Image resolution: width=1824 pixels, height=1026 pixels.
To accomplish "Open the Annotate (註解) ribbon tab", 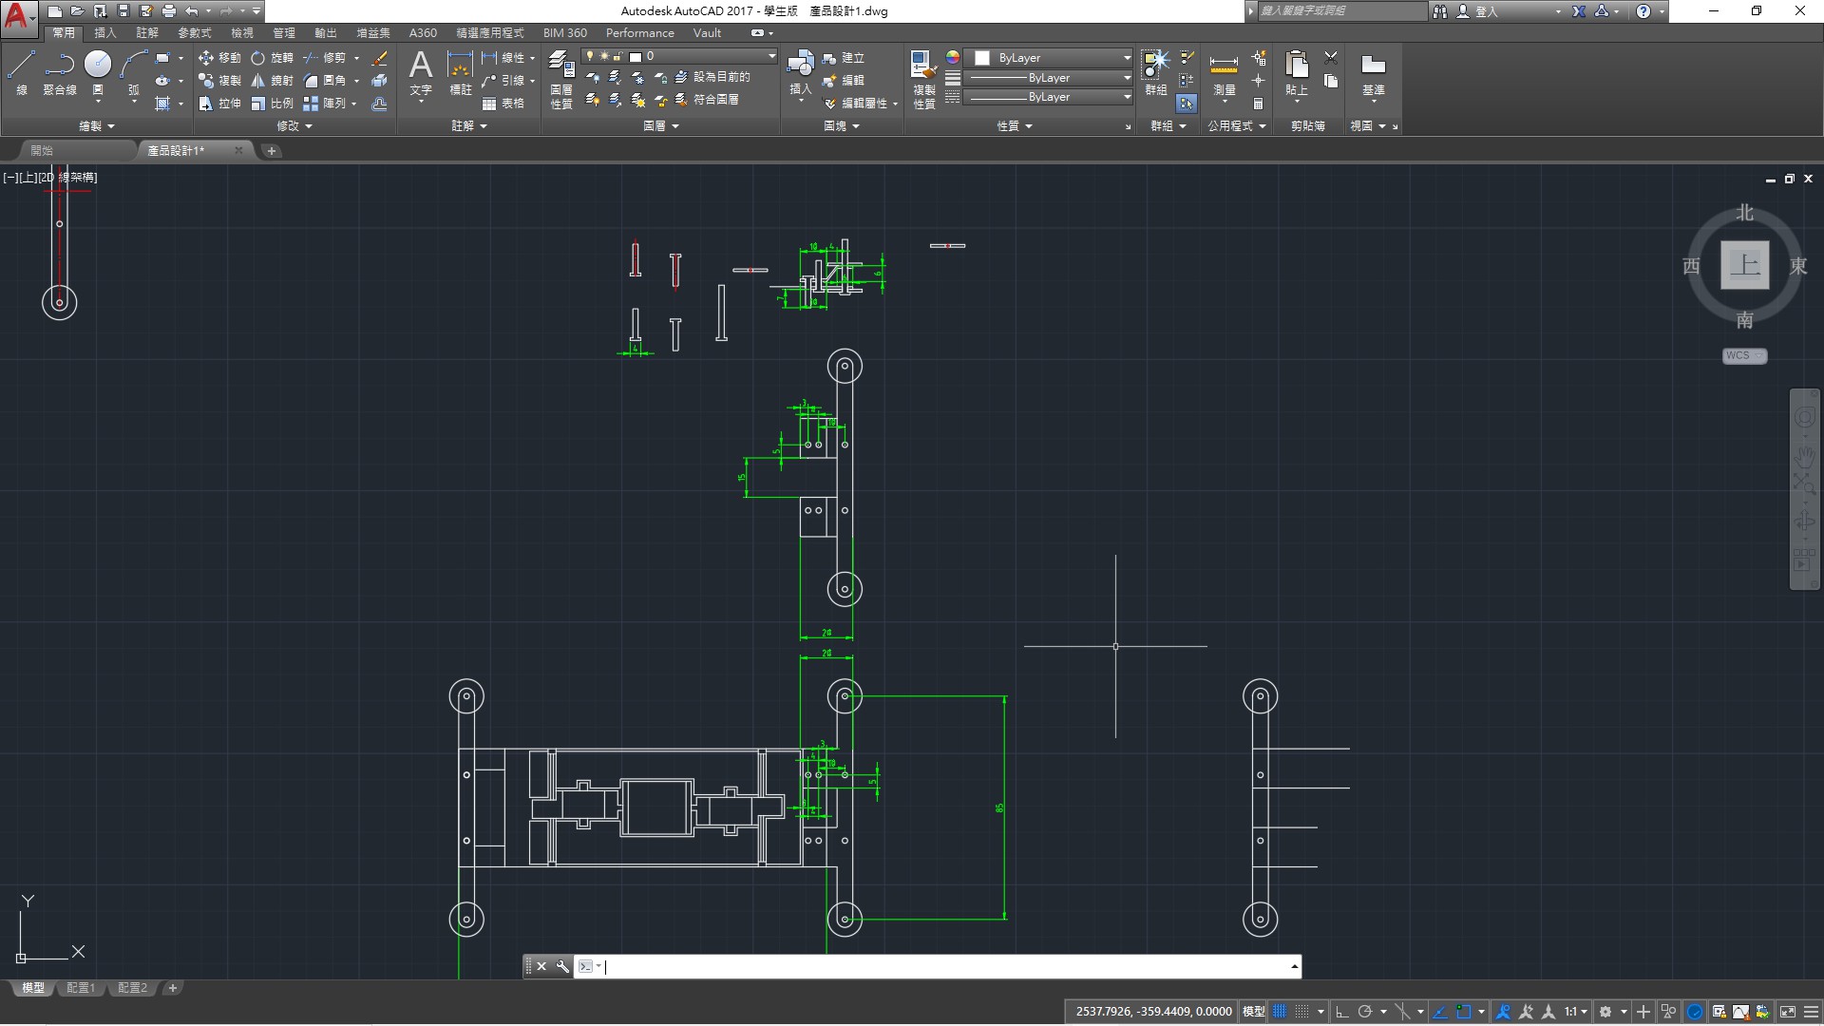I will [146, 32].
